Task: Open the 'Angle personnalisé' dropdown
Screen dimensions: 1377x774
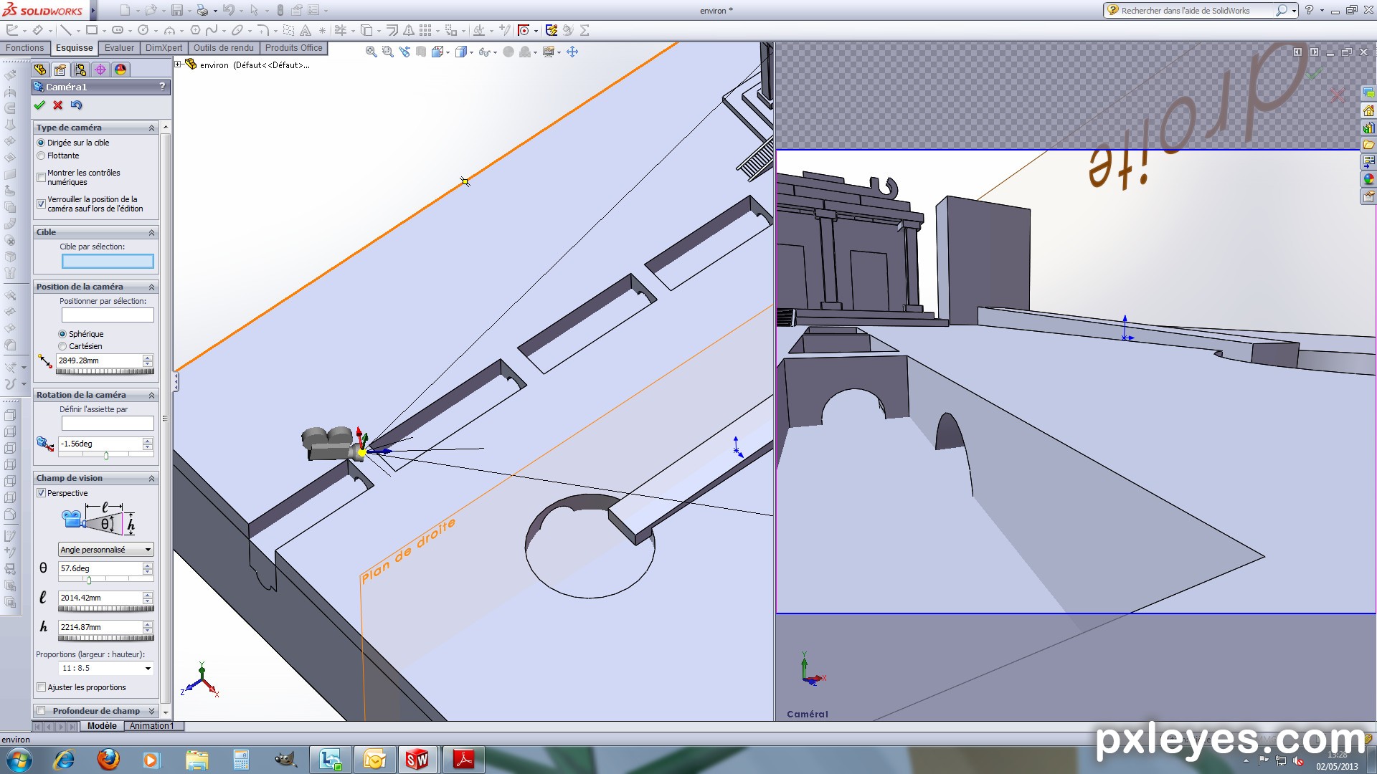Action: click(106, 550)
